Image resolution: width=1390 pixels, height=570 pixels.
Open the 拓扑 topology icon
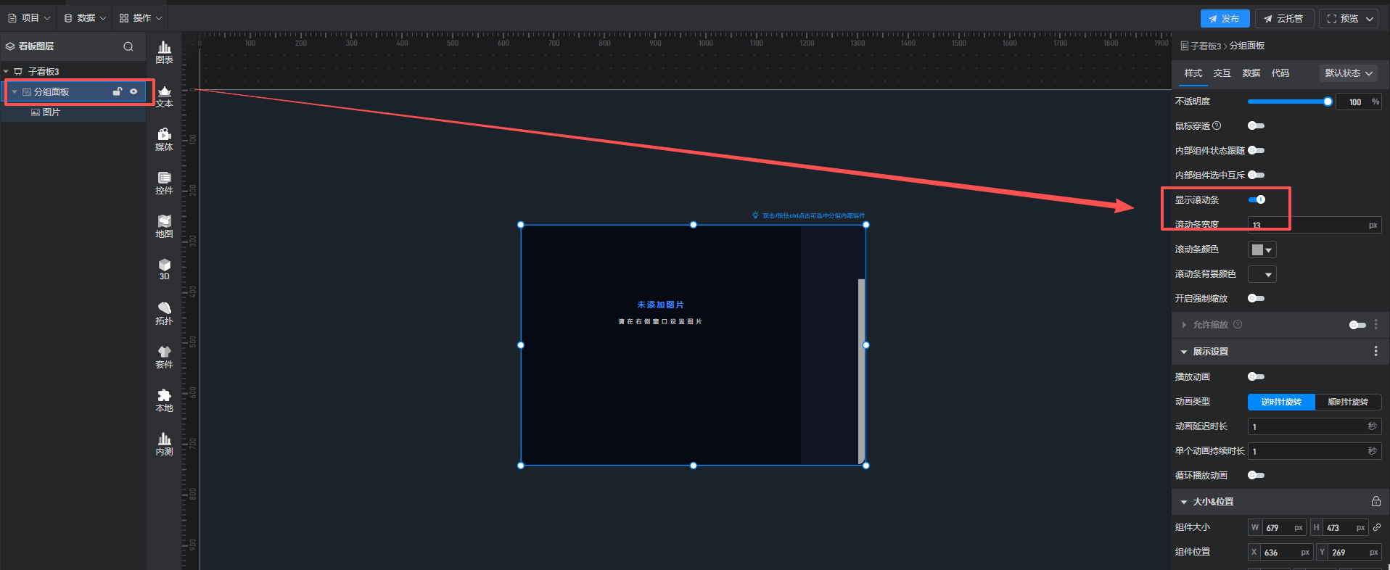(x=165, y=313)
